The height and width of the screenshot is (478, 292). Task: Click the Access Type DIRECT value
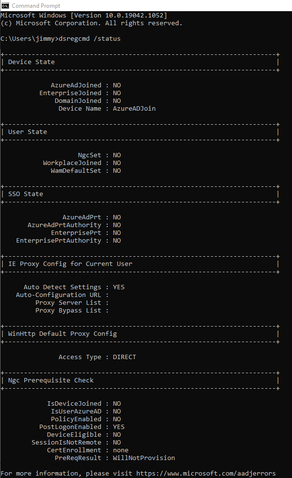[x=125, y=357]
